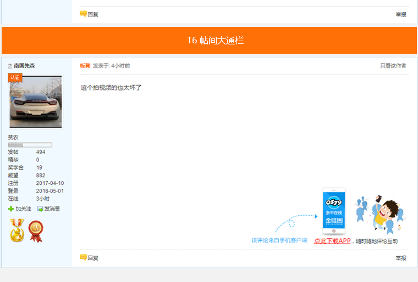Click the reply bubble icon under the 板凳 post
Viewport: 418px width, 282px height.
(84, 257)
